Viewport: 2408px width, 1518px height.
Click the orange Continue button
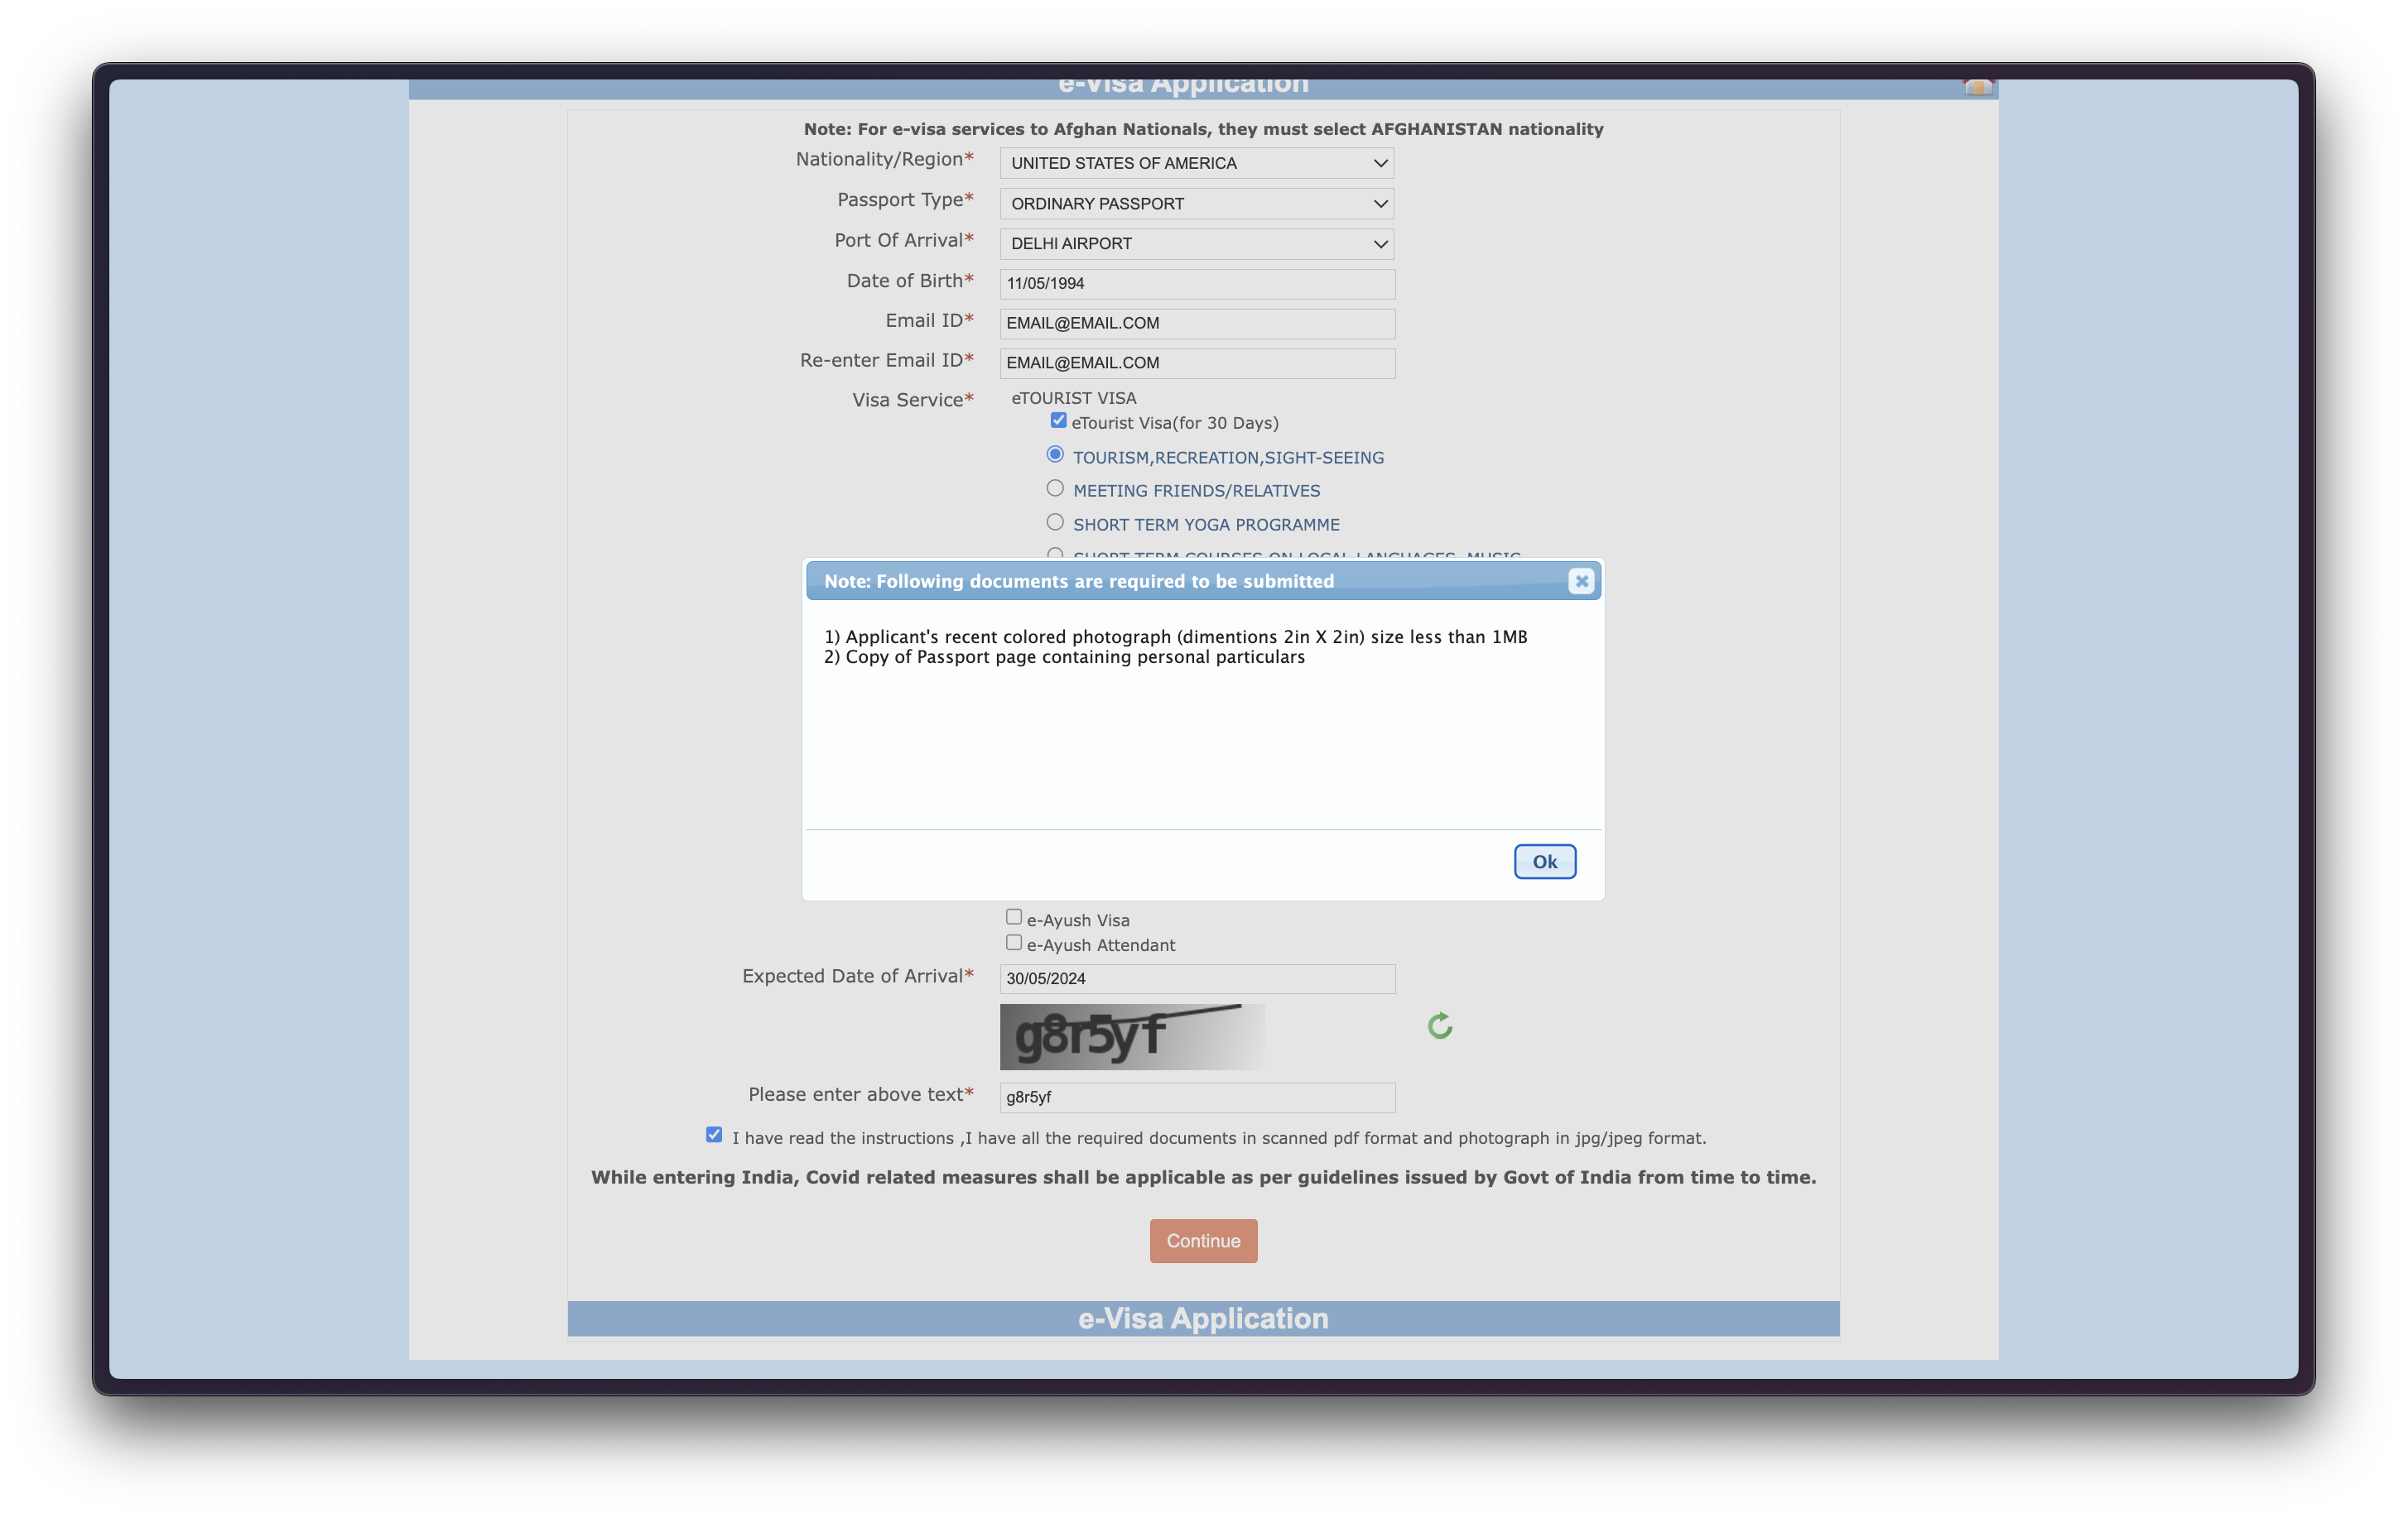click(1203, 1240)
